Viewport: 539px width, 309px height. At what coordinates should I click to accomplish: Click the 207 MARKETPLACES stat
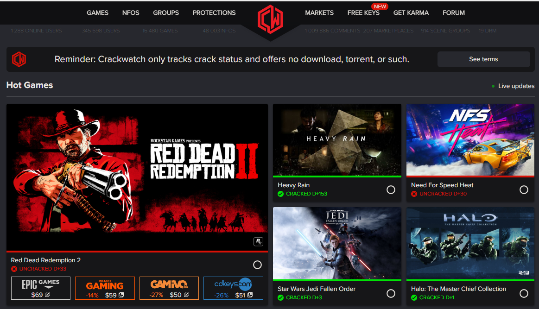[388, 31]
